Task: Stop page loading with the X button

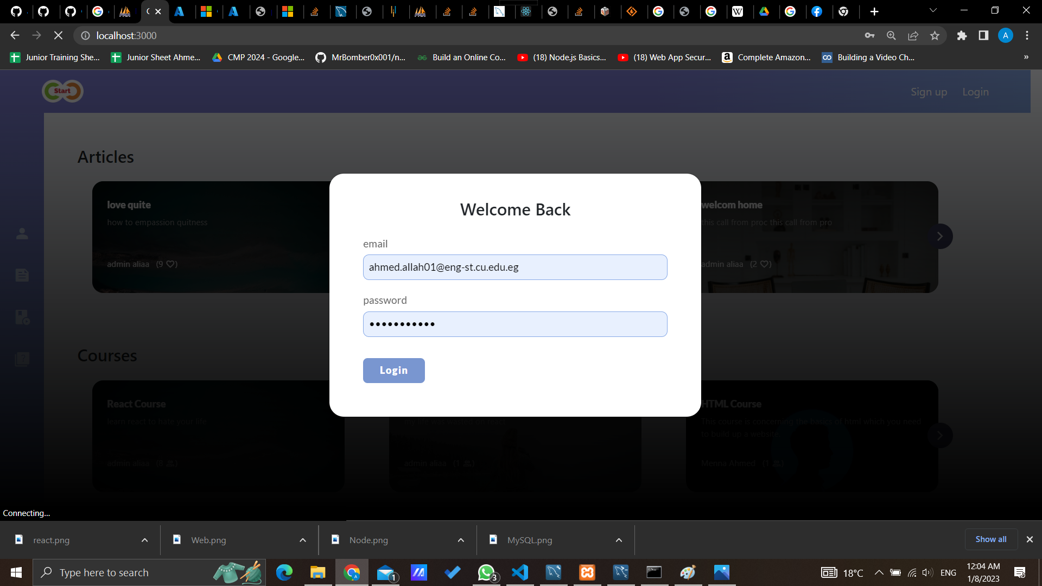Action: click(x=58, y=35)
